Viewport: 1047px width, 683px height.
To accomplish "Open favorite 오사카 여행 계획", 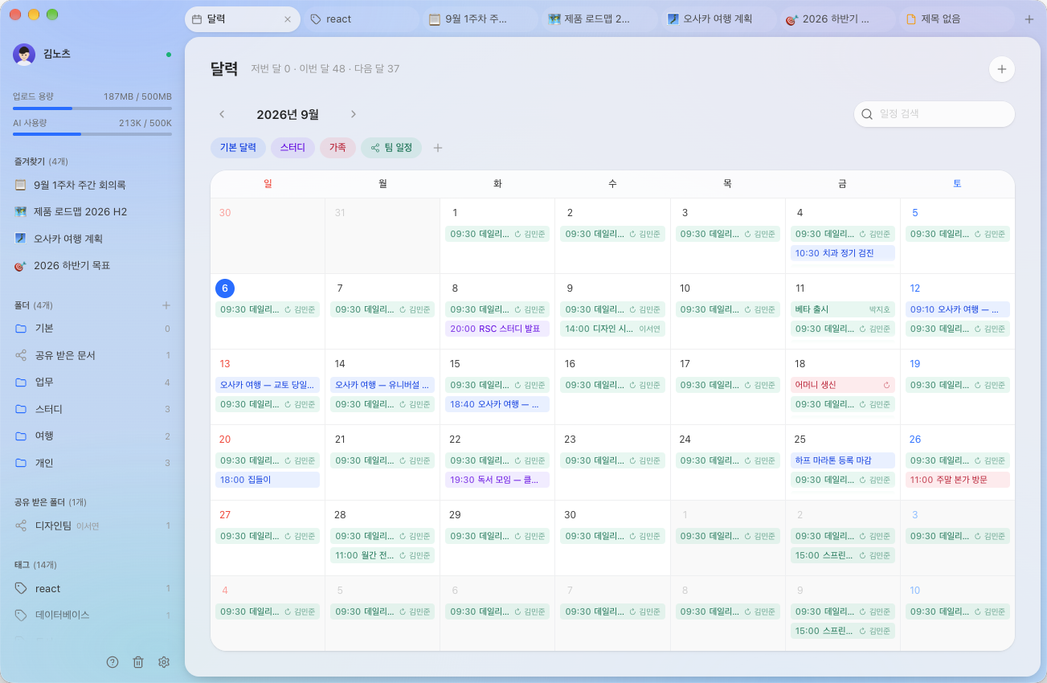I will click(92, 239).
